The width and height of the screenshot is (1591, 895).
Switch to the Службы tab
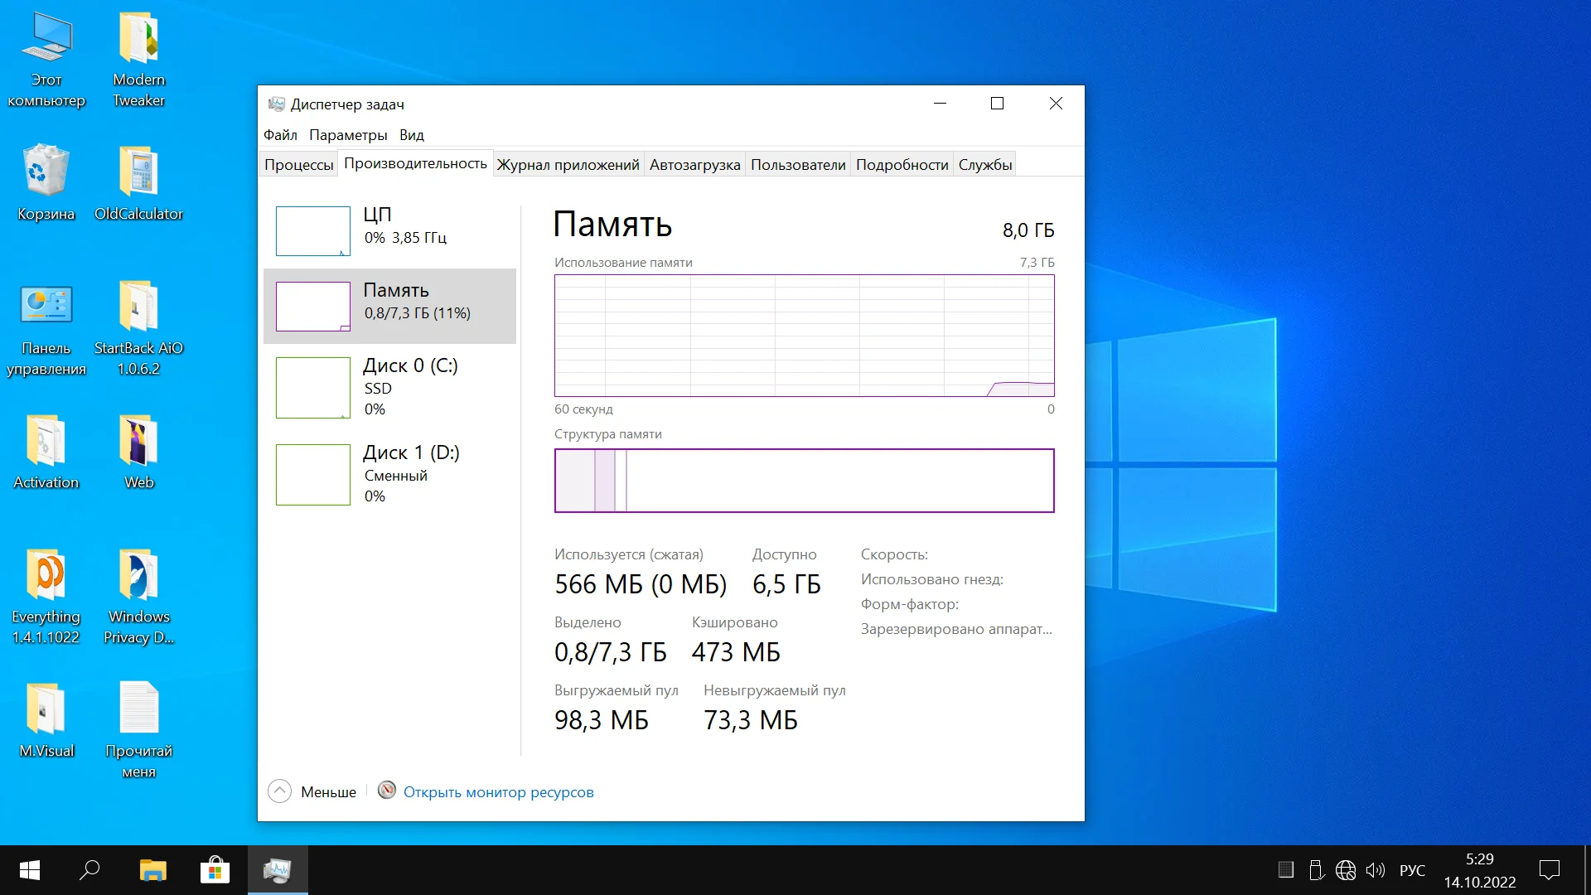984,164
